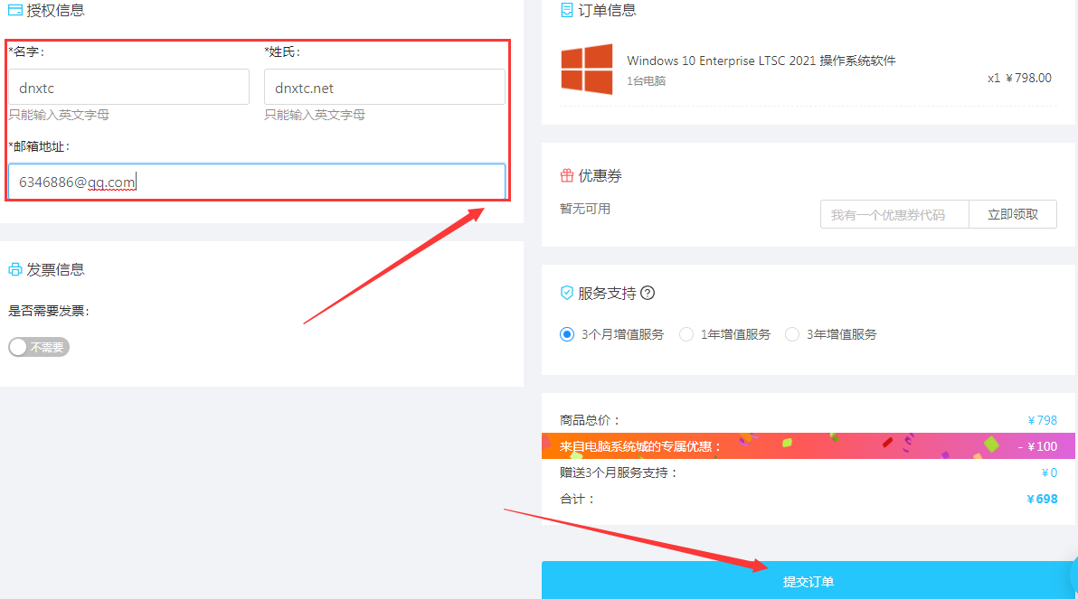The width and height of the screenshot is (1078, 599).
Task: Select 1年增值服务 radio option
Action: coord(686,334)
